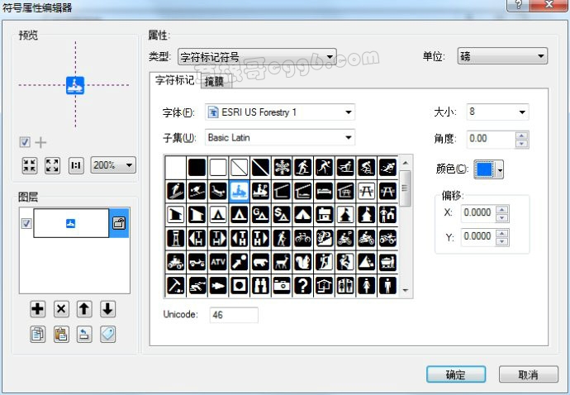The width and height of the screenshot is (570, 395).
Task: Open the 200% preview zoom dropdown
Action: (113, 165)
